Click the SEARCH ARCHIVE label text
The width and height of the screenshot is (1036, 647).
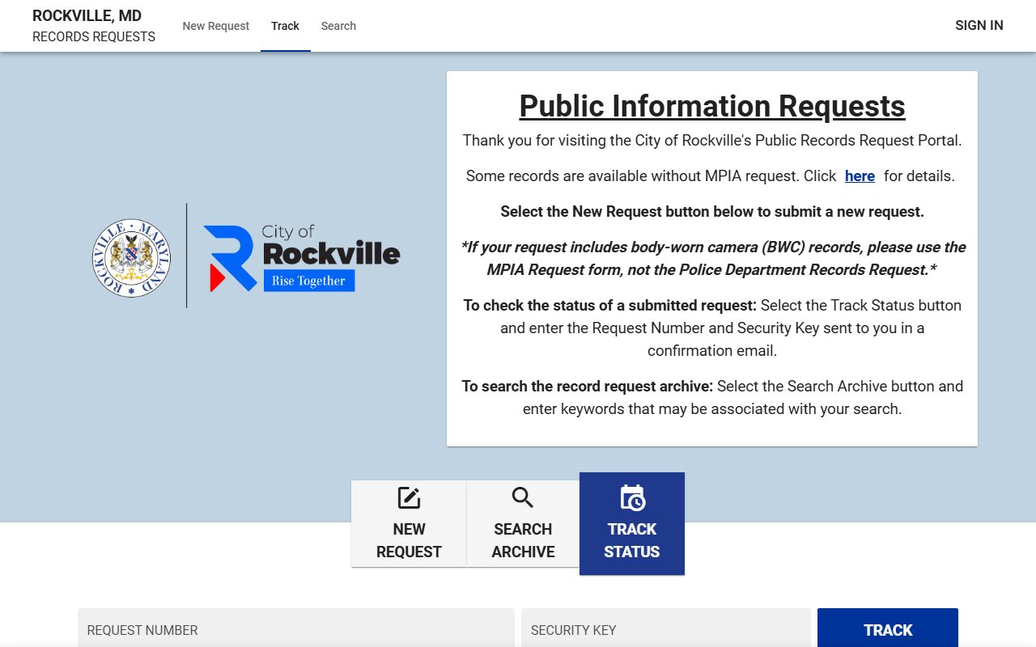coord(523,540)
